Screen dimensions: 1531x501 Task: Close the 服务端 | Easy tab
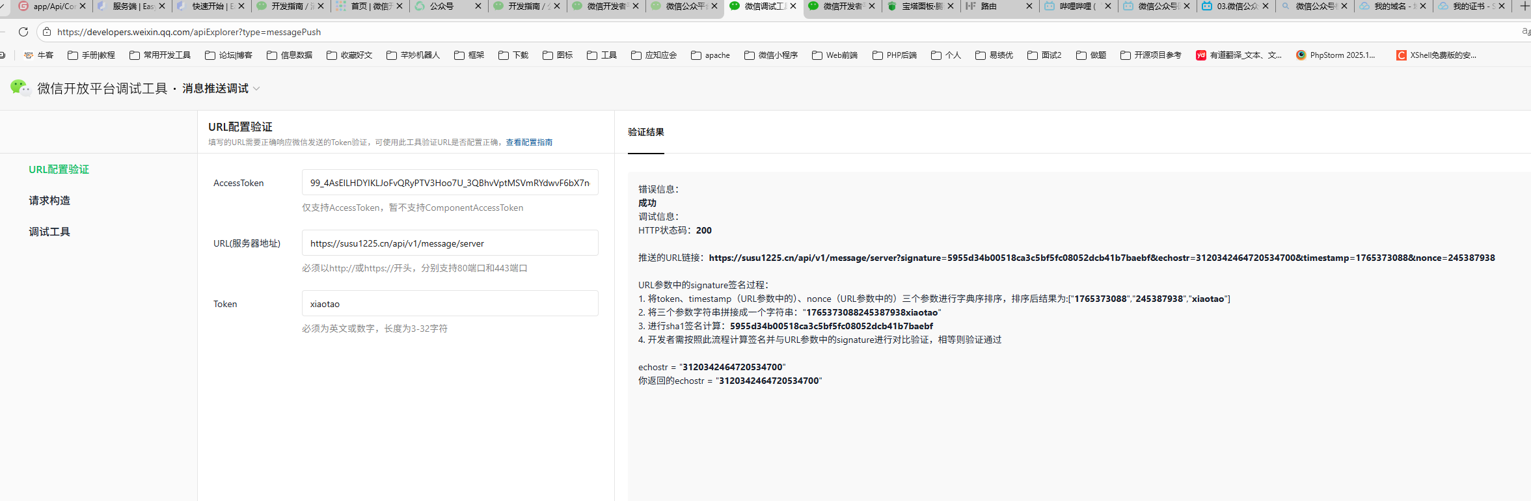click(x=162, y=6)
